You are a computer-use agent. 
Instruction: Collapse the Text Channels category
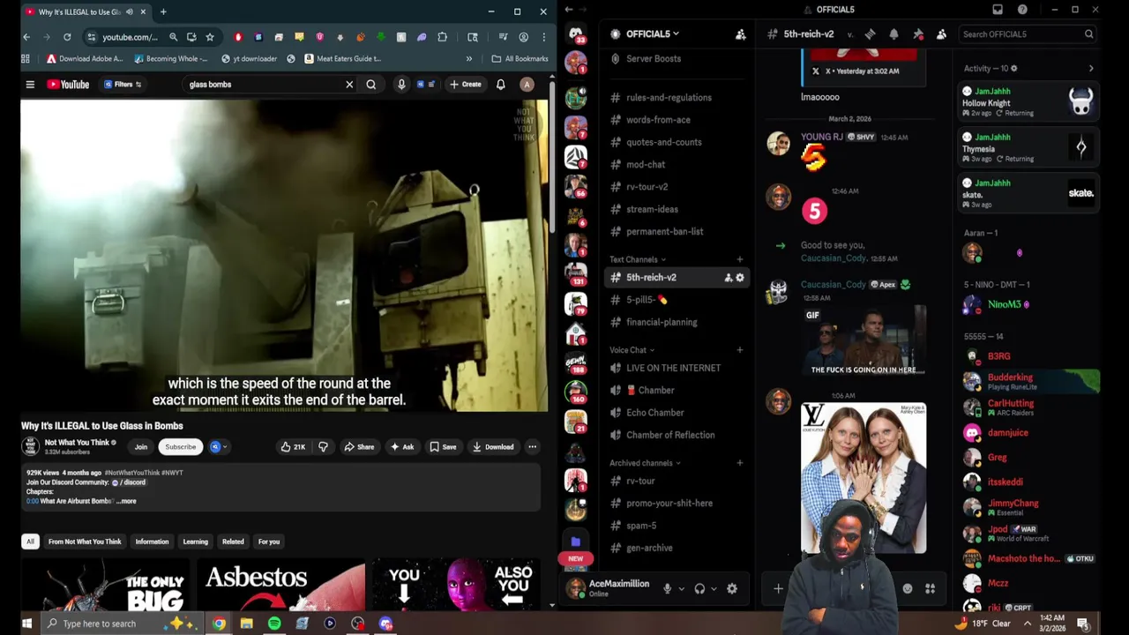(637, 259)
